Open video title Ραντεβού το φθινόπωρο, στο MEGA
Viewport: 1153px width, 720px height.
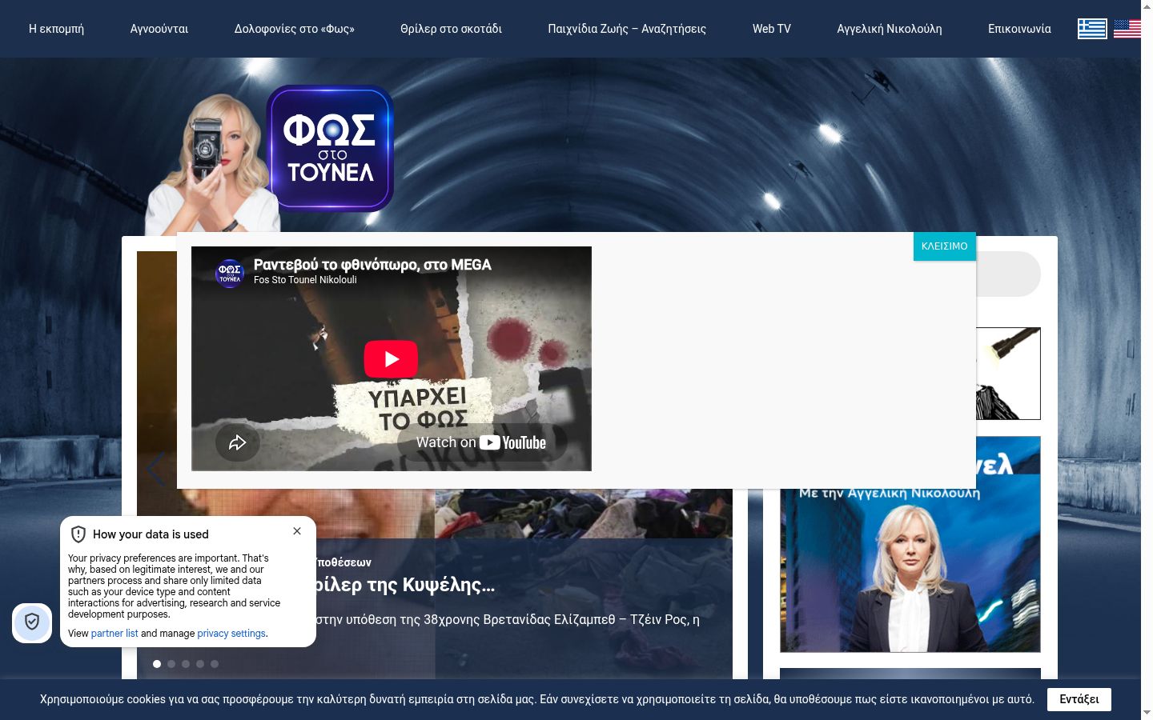coord(372,265)
